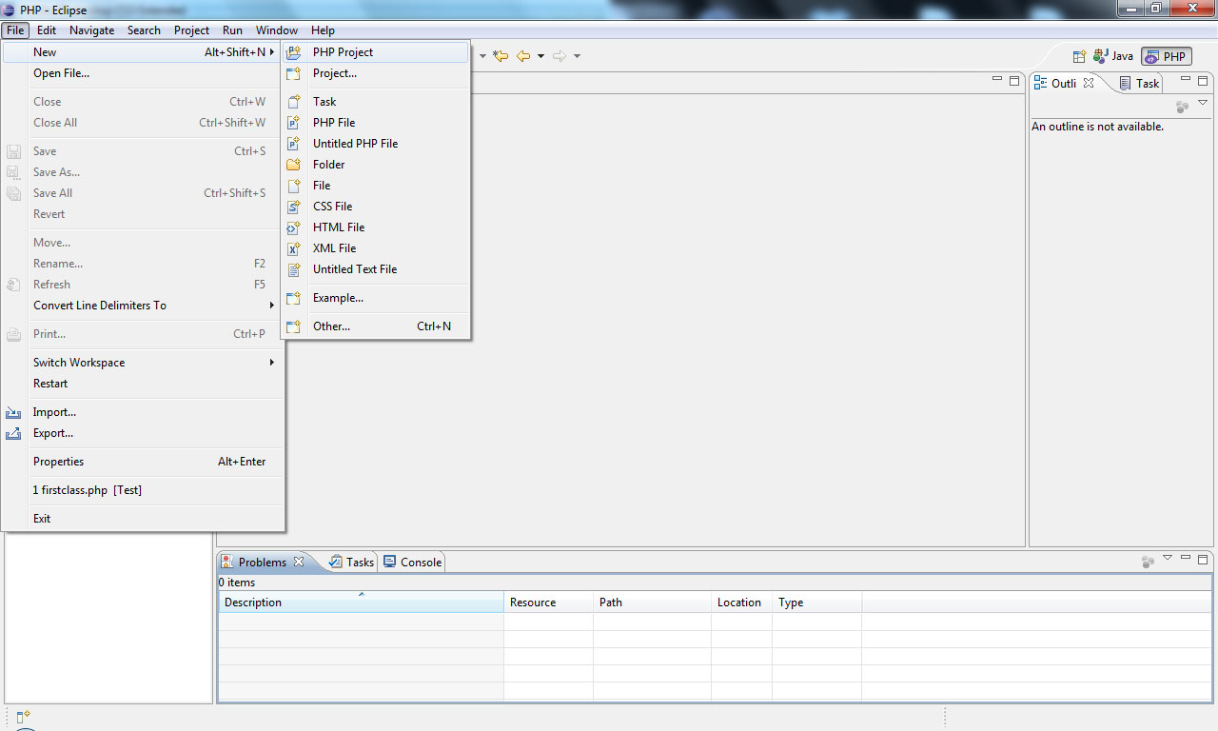This screenshot has height=731, width=1218.
Task: Open the File menu
Action: (x=15, y=30)
